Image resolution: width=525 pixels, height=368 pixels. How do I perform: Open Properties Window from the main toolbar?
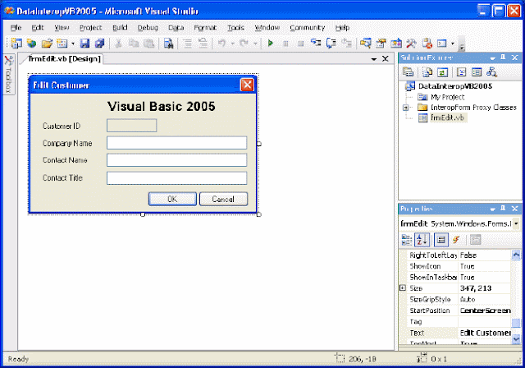click(x=381, y=44)
